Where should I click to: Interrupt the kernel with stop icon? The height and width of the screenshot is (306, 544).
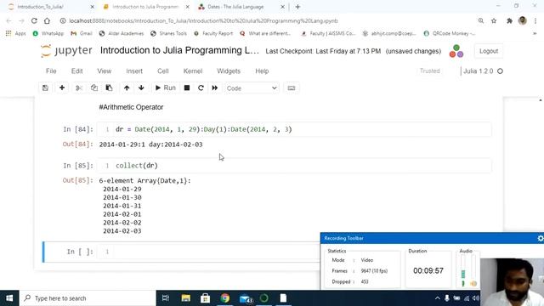187,88
